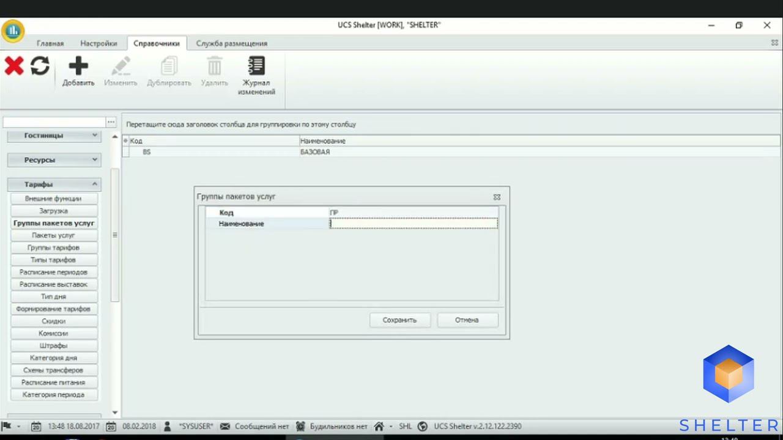Open Группы тарифов in sidebar

[x=53, y=248]
